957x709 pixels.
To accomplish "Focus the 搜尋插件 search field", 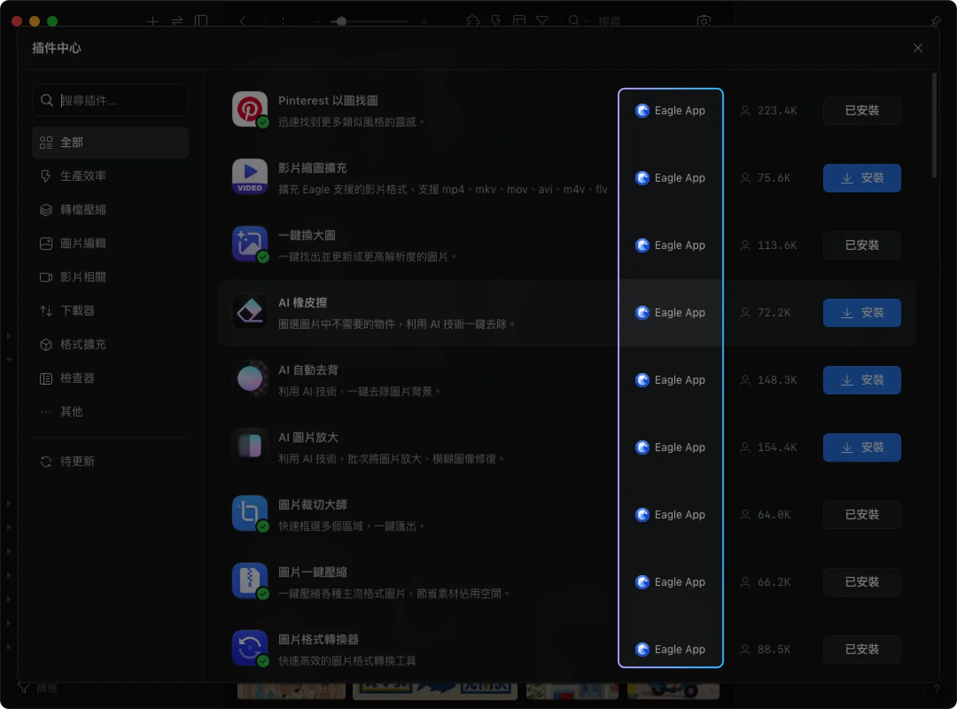I will (110, 100).
